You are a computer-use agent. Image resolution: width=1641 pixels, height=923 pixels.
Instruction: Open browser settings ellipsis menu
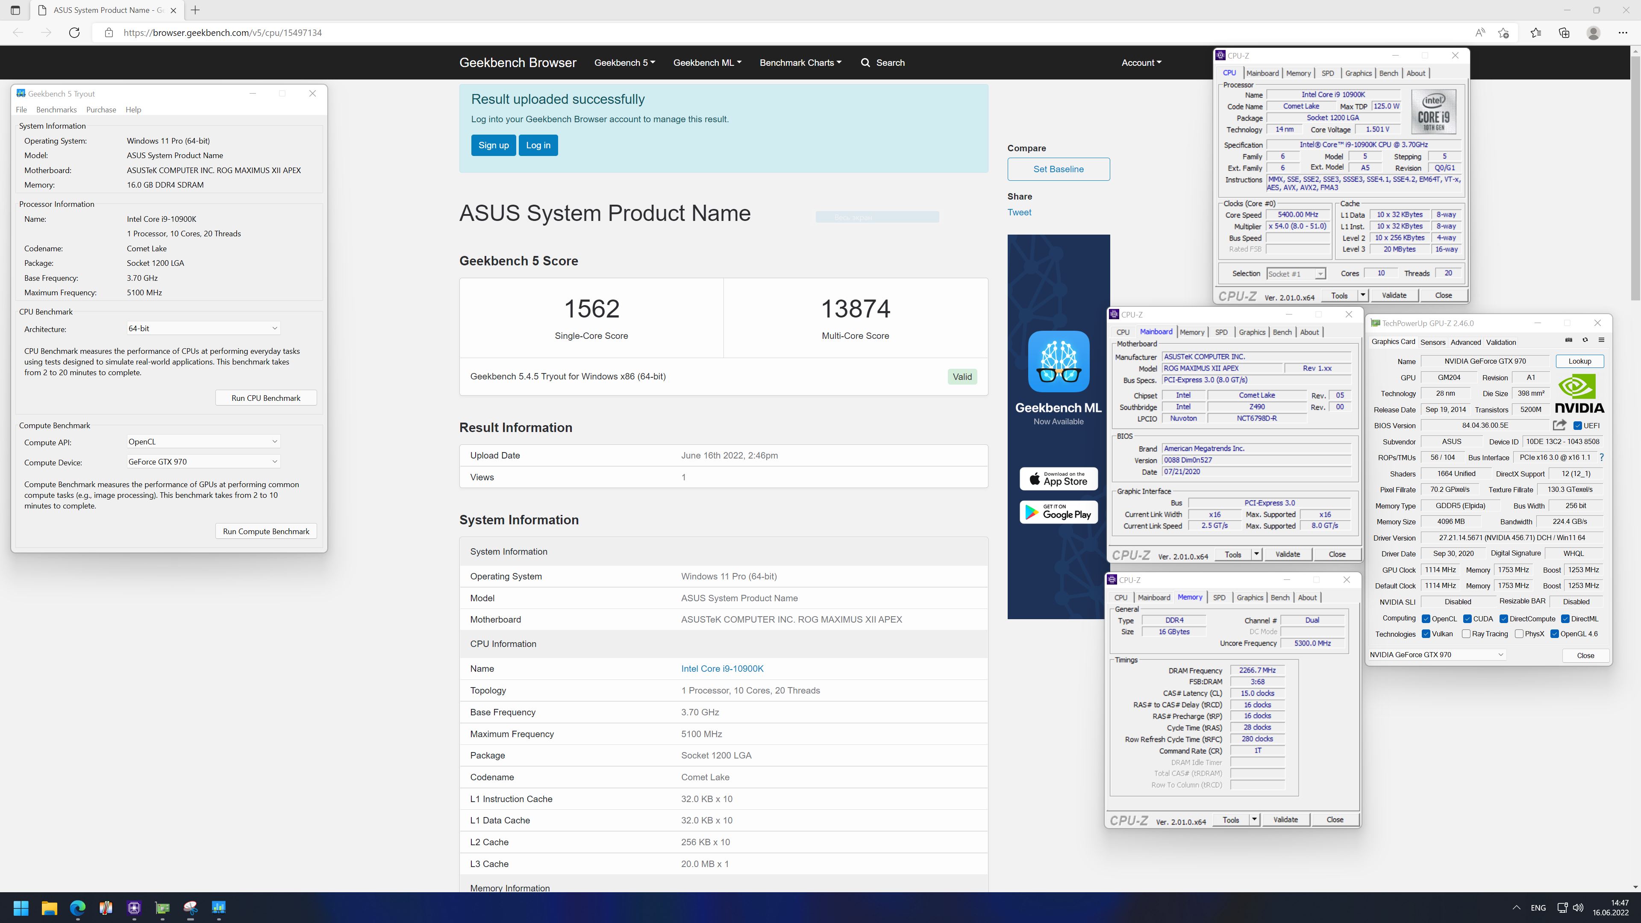(x=1623, y=32)
